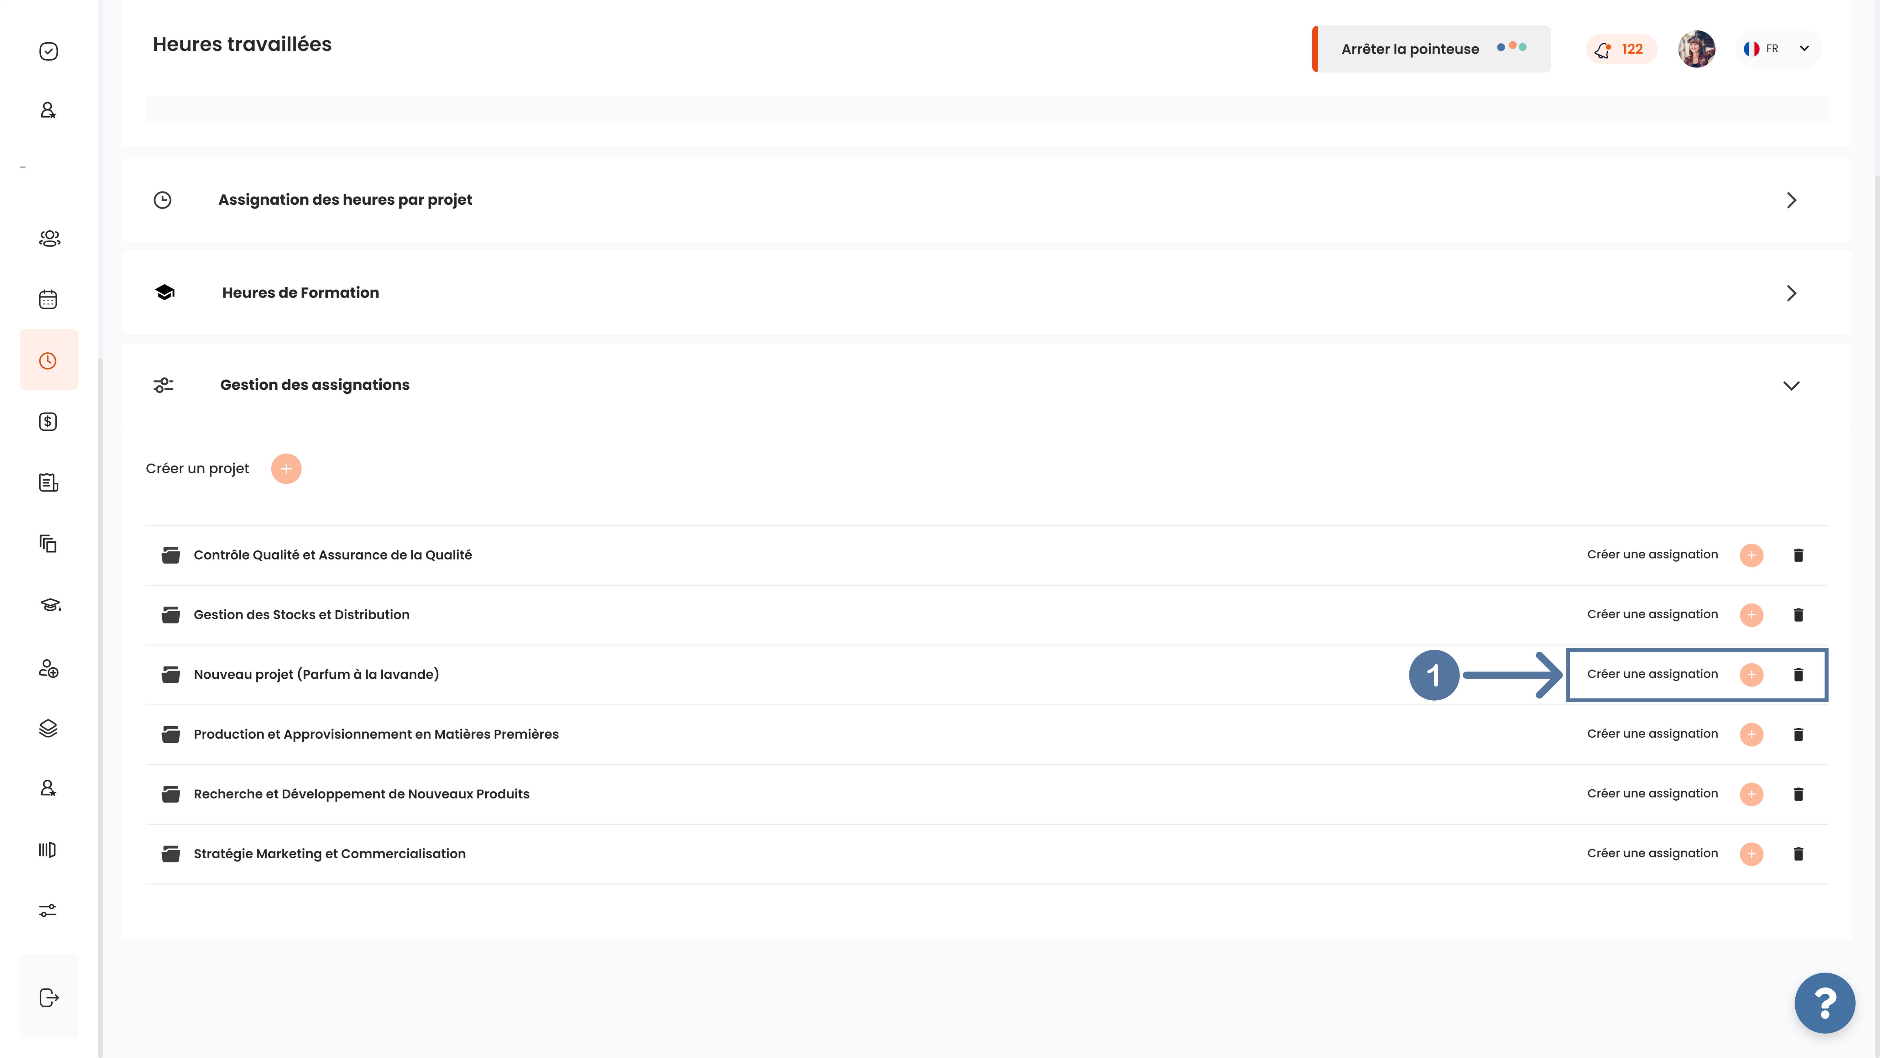Screen dimensions: 1880x1058
Task: Click the mortarboard icon beside Heures de Formation
Action: pos(165,293)
